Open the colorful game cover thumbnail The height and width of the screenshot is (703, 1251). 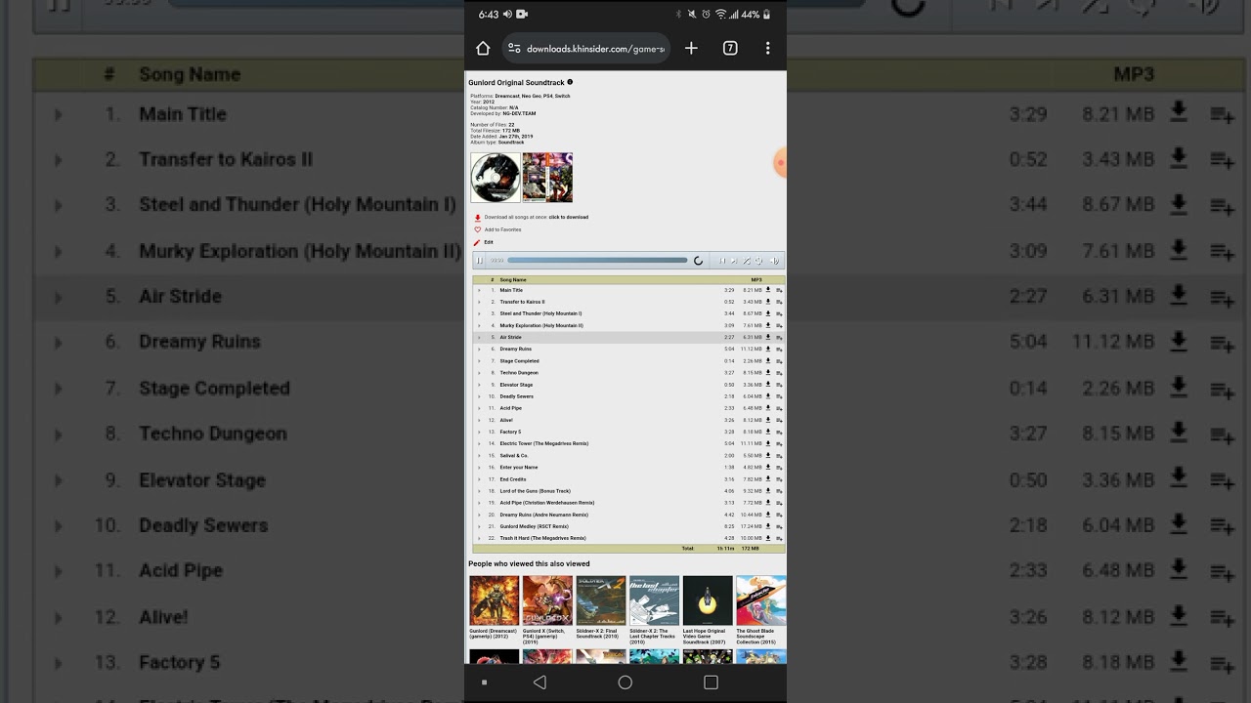pyautogui.click(x=547, y=177)
